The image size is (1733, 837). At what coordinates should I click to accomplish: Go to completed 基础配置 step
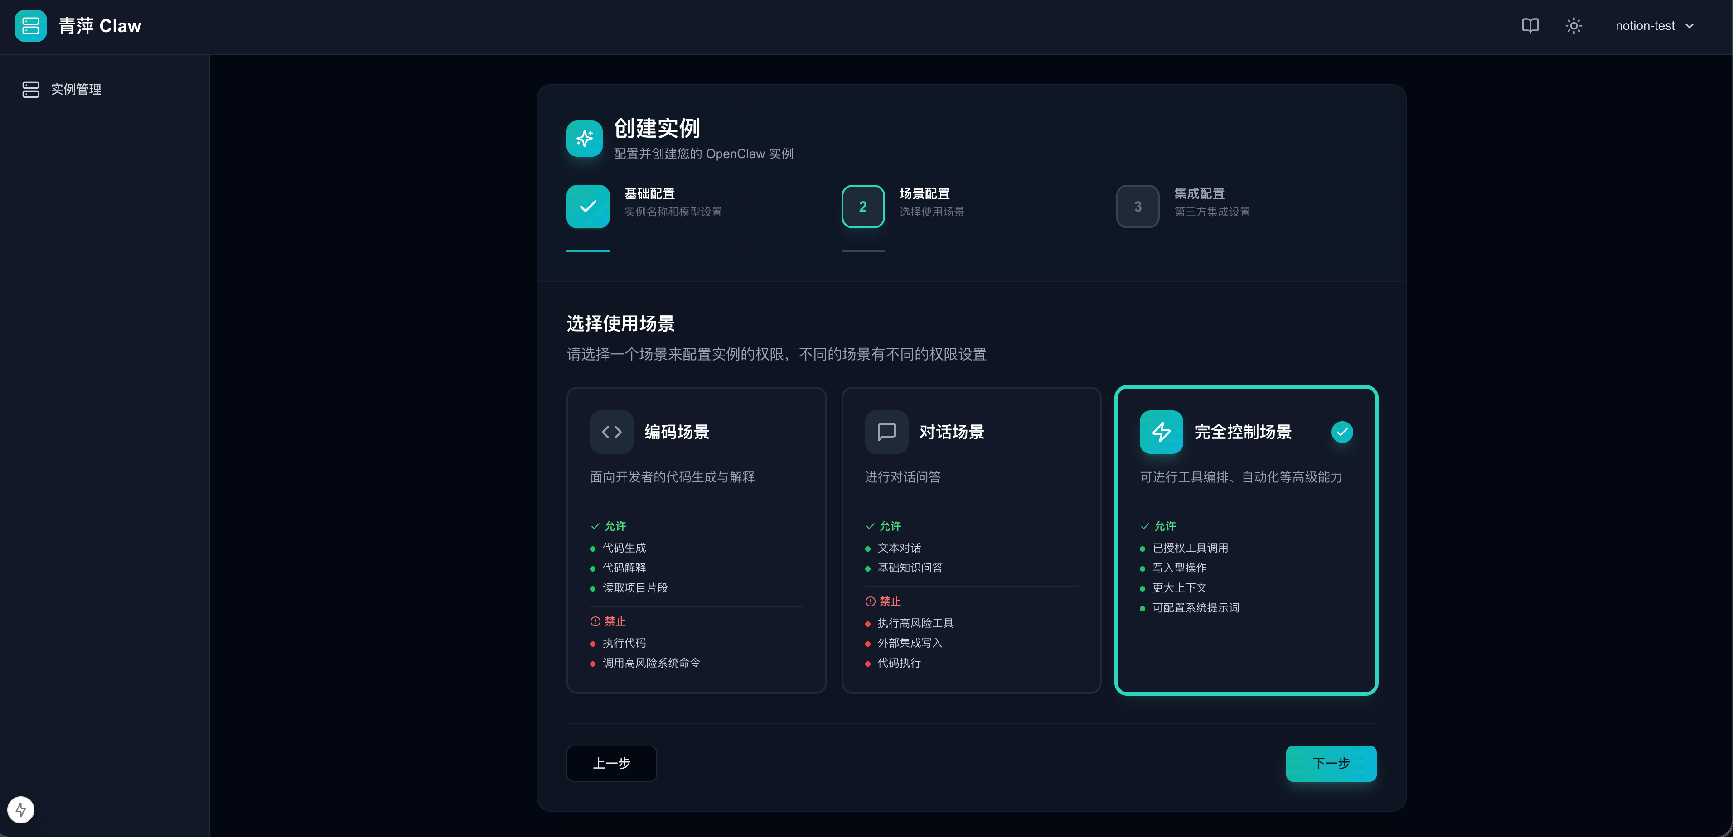point(587,207)
